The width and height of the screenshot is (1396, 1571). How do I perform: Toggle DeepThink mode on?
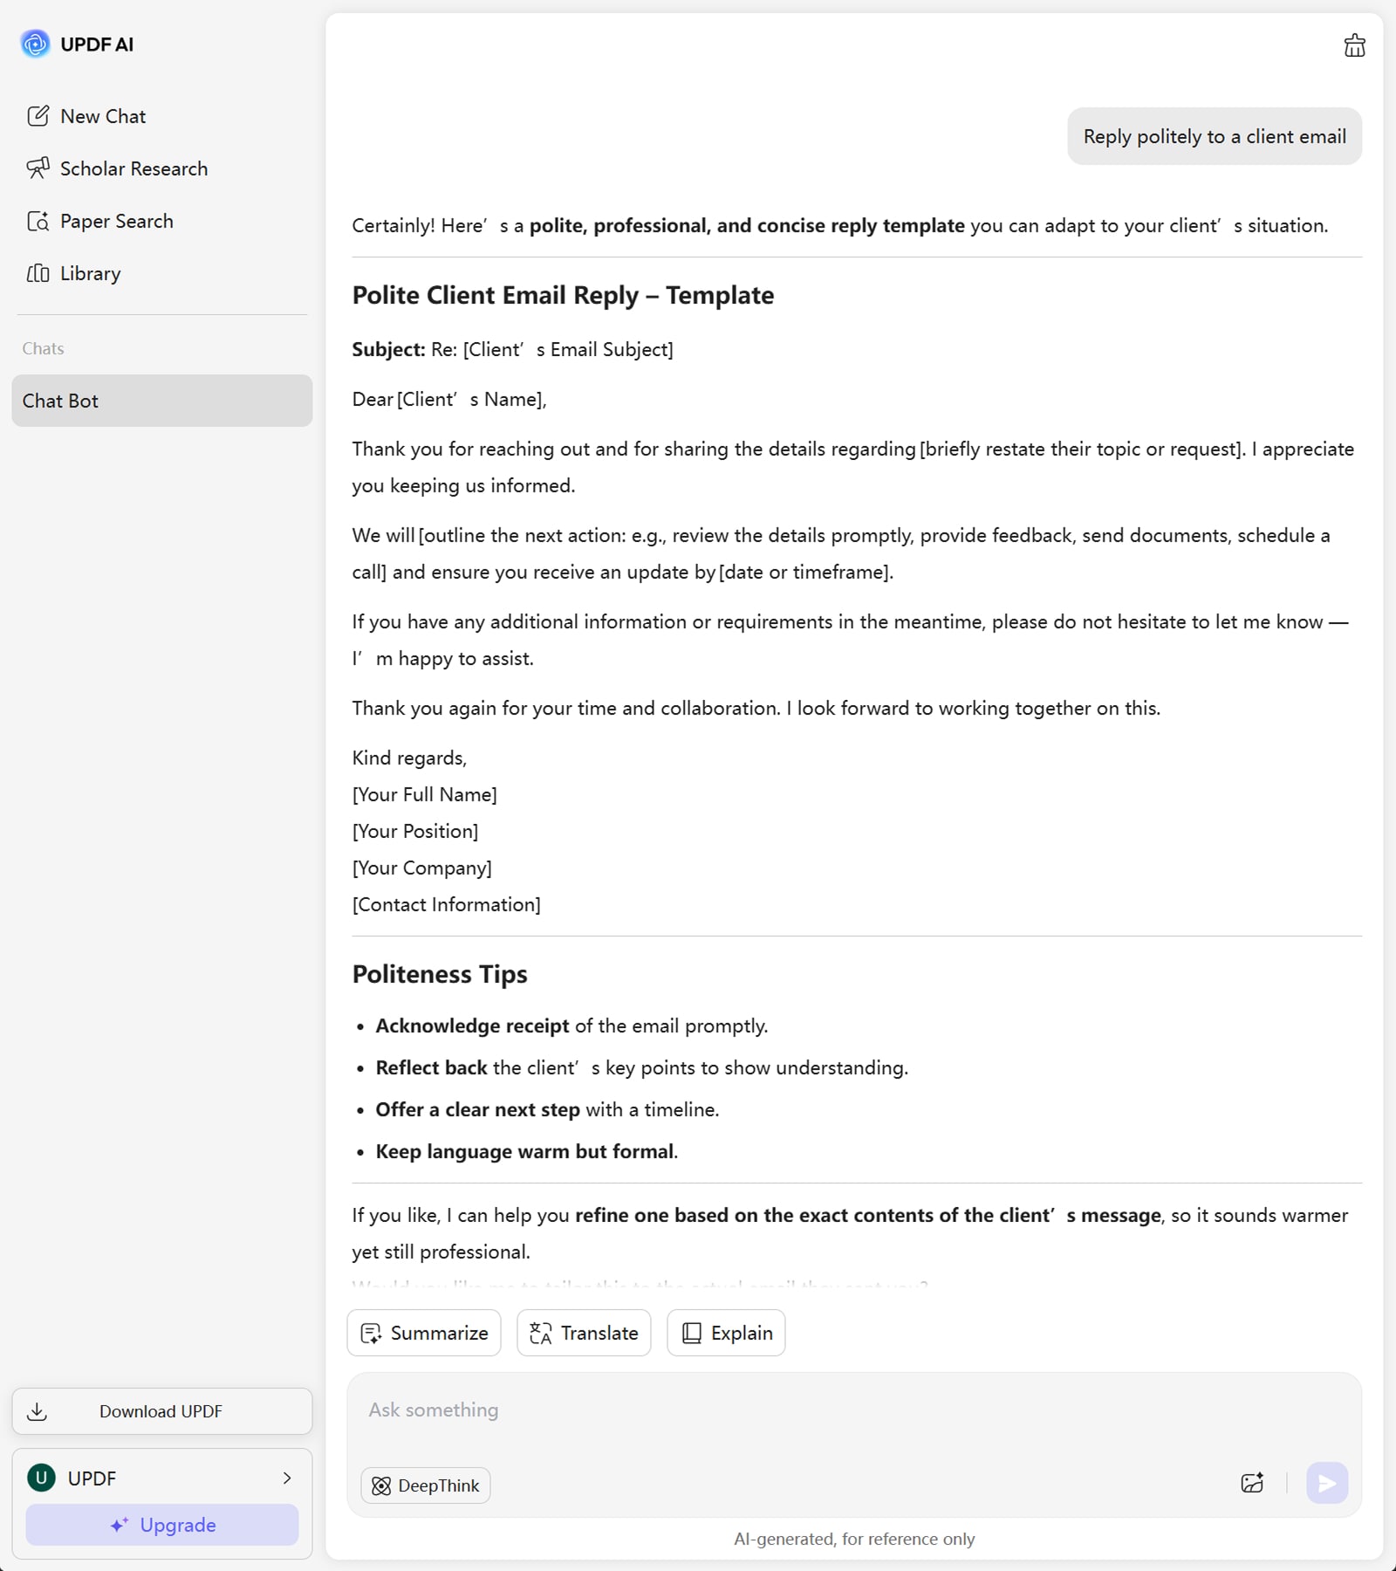coord(426,1485)
